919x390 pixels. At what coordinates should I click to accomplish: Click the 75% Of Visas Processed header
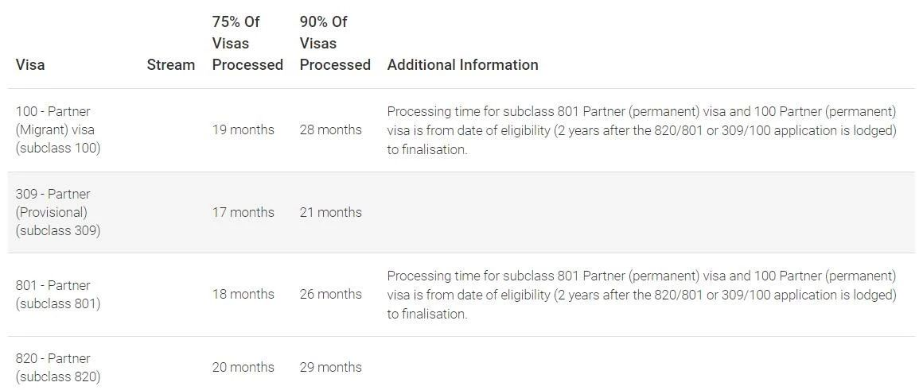pyautogui.click(x=247, y=44)
